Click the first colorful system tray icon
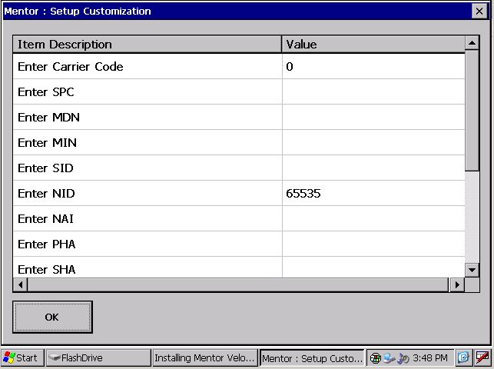 click(375, 358)
